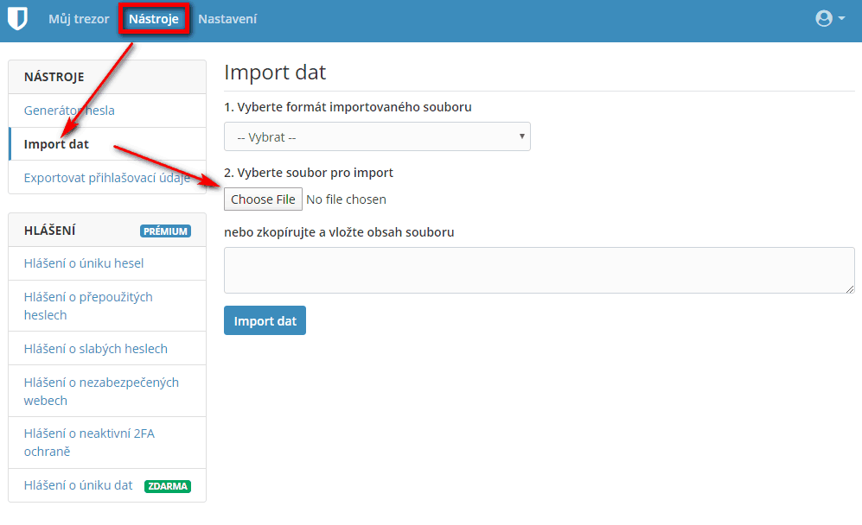
Task: Open Hlášení o nezabezpečených webech
Action: (x=101, y=391)
